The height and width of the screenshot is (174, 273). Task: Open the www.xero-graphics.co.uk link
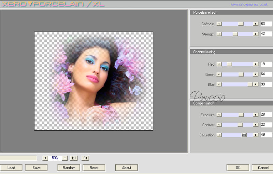[x=249, y=4]
